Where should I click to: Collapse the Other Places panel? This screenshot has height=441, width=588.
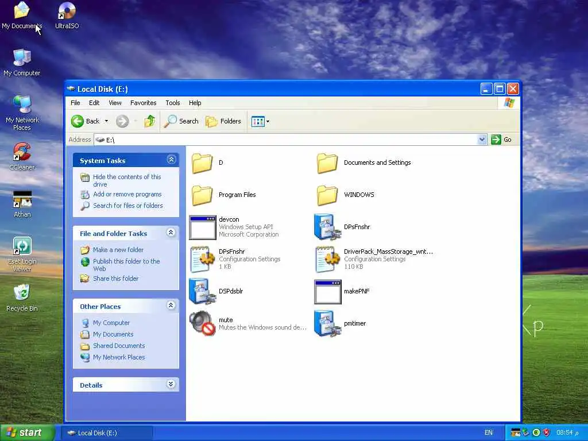pos(171,305)
